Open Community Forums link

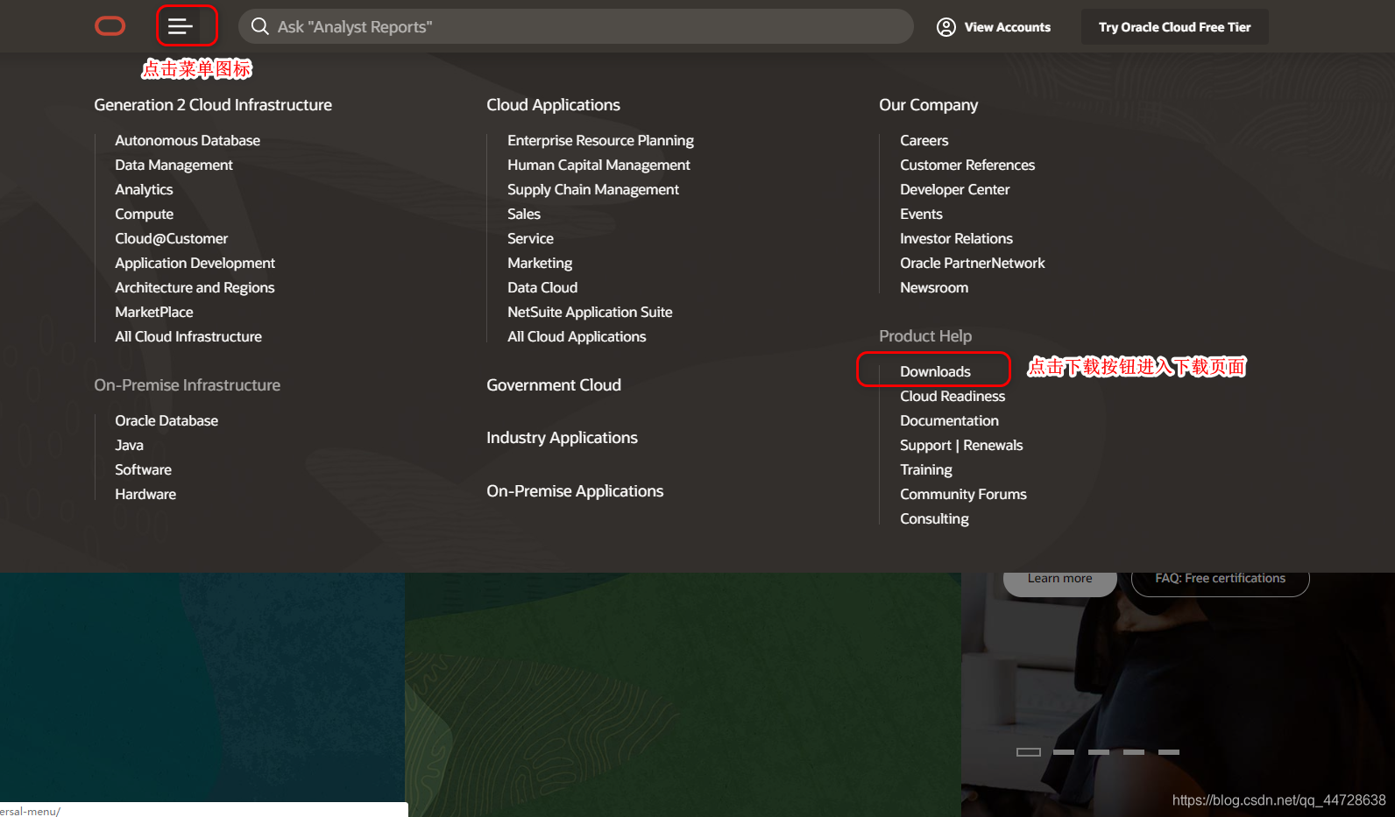[x=963, y=494]
